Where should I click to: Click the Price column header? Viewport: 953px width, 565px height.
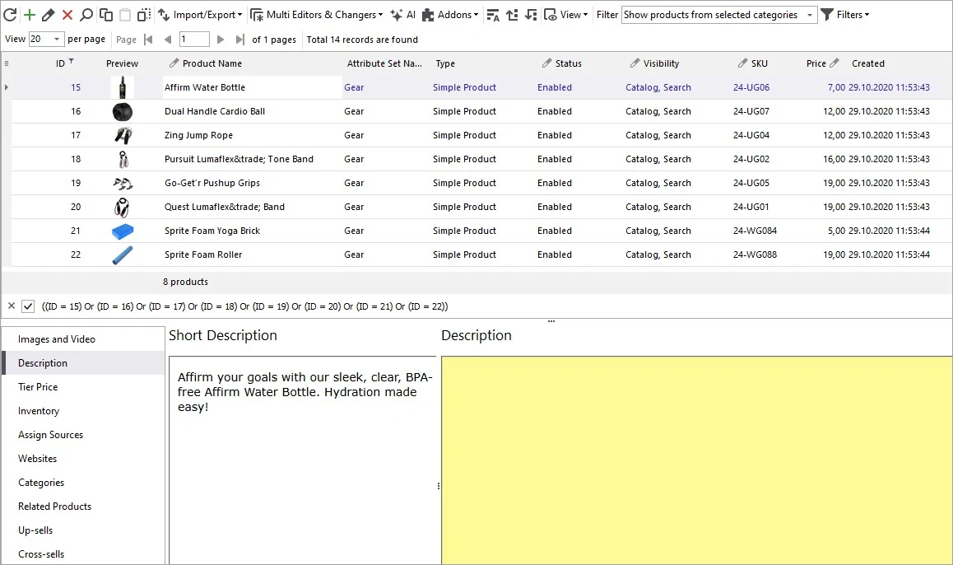click(x=816, y=63)
